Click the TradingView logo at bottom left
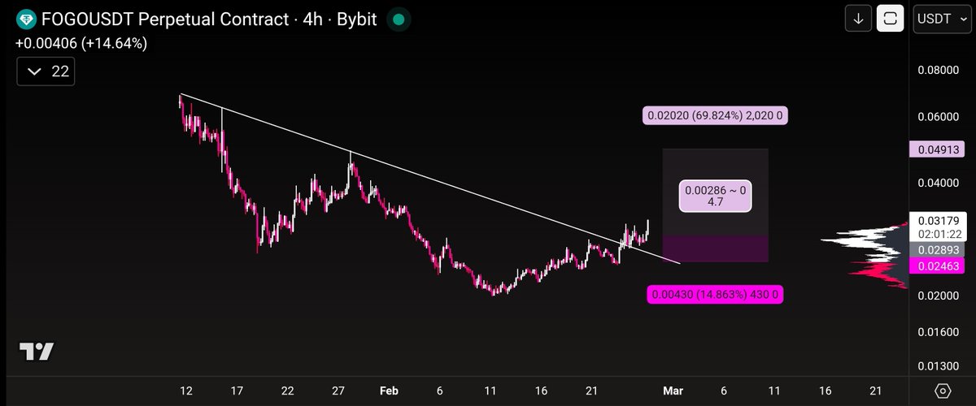976x406 pixels. pyautogui.click(x=37, y=352)
